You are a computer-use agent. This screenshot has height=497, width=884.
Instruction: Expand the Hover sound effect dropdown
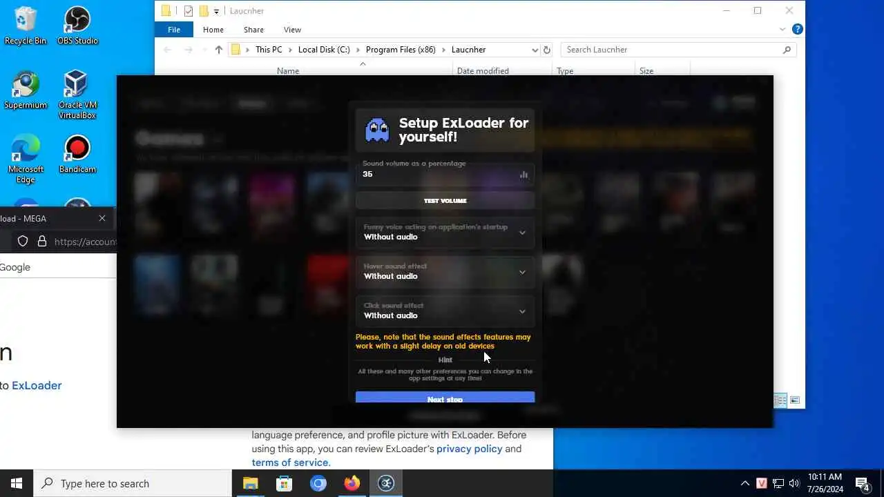[445, 272]
